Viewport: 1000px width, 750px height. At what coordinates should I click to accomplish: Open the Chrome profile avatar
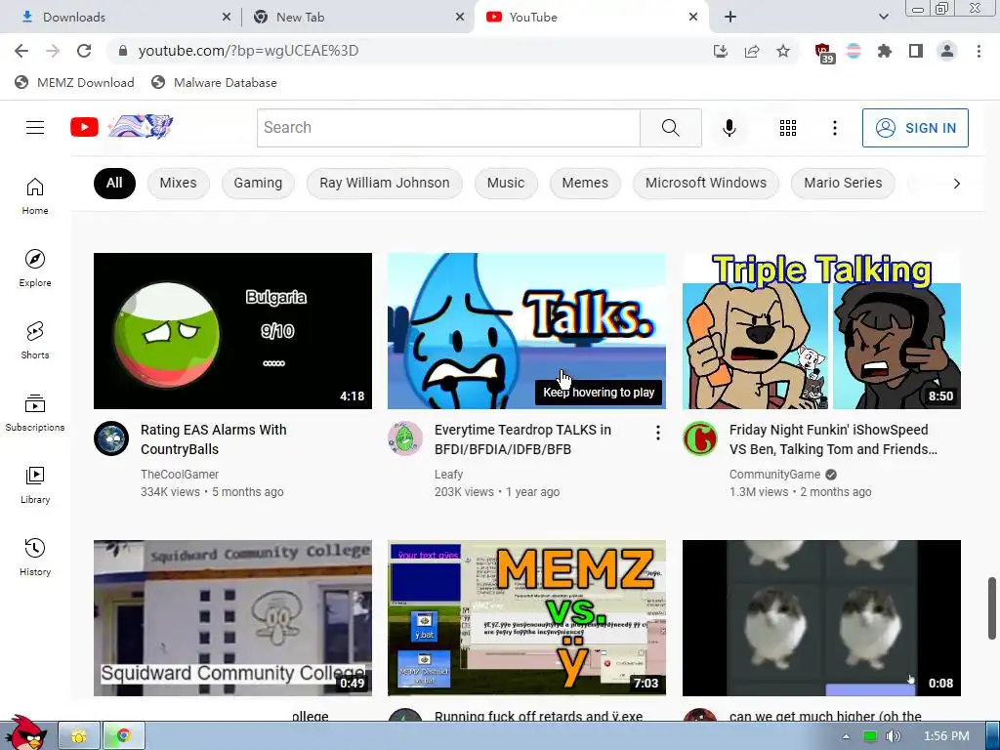coord(947,51)
